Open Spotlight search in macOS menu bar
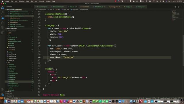 click(160, 1)
